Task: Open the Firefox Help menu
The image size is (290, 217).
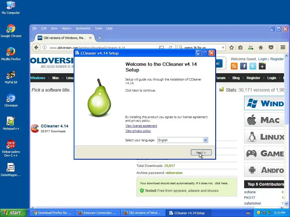Action: [x=110, y=28]
